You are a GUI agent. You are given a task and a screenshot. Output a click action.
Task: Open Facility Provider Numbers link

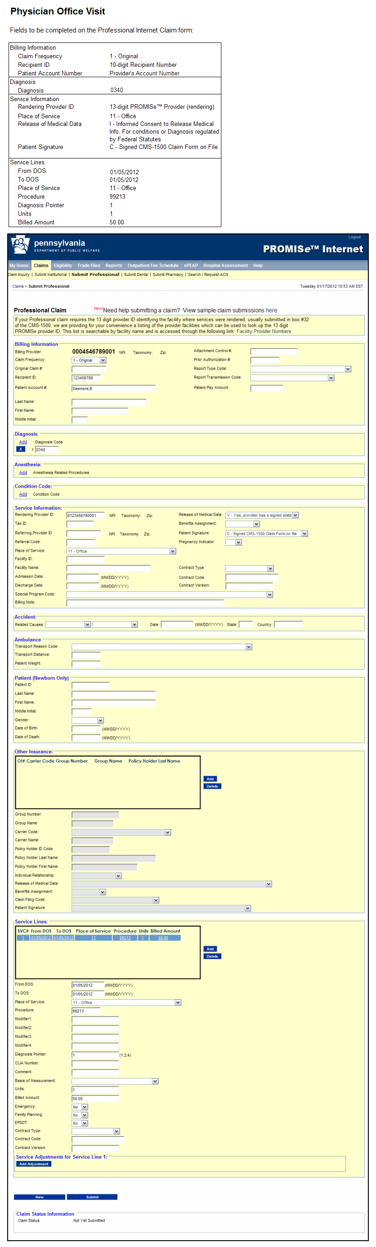coord(263,331)
